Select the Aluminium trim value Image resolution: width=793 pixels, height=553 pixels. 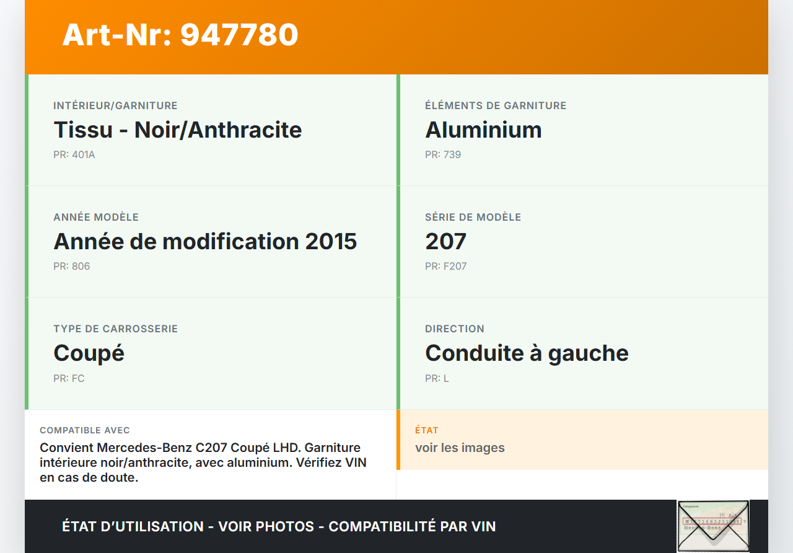coord(483,130)
